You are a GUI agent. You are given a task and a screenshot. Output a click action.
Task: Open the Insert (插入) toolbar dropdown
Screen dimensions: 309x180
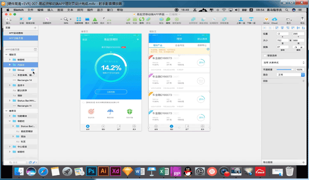pos(8,19)
